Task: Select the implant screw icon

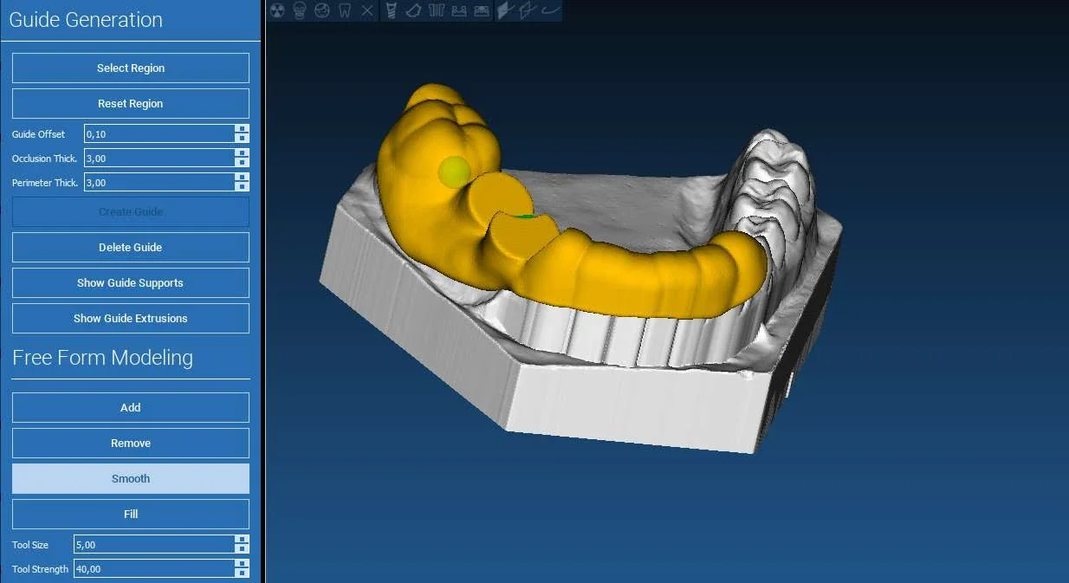Action: point(392,10)
